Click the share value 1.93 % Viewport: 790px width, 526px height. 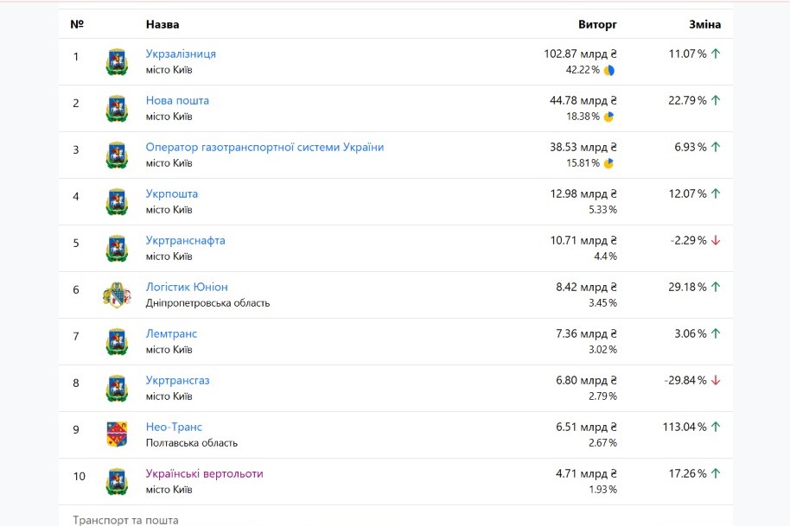[x=603, y=490]
